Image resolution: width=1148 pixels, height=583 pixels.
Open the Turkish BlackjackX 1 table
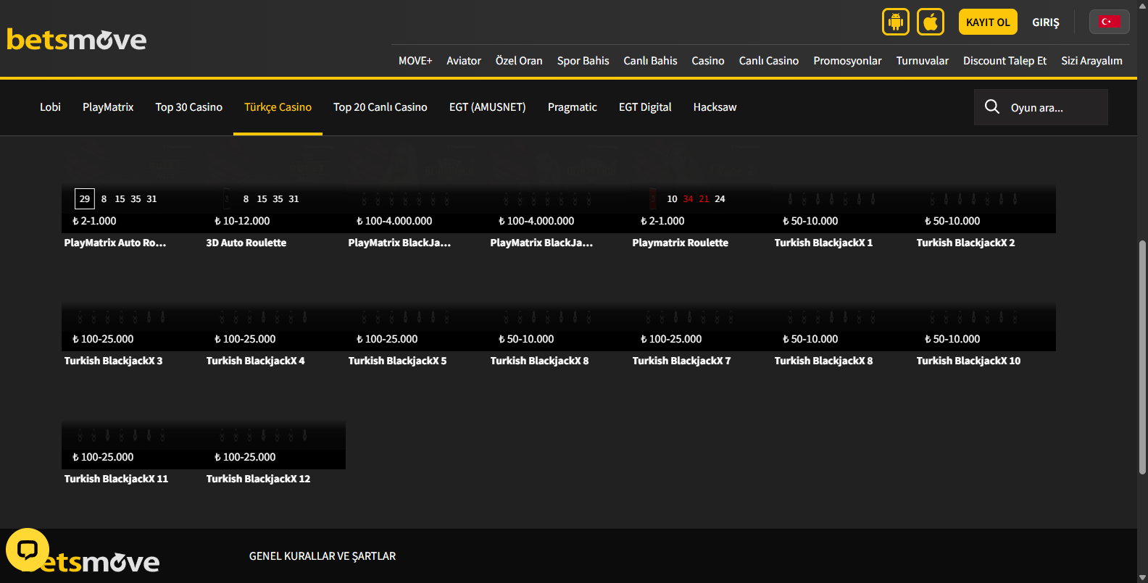click(823, 243)
